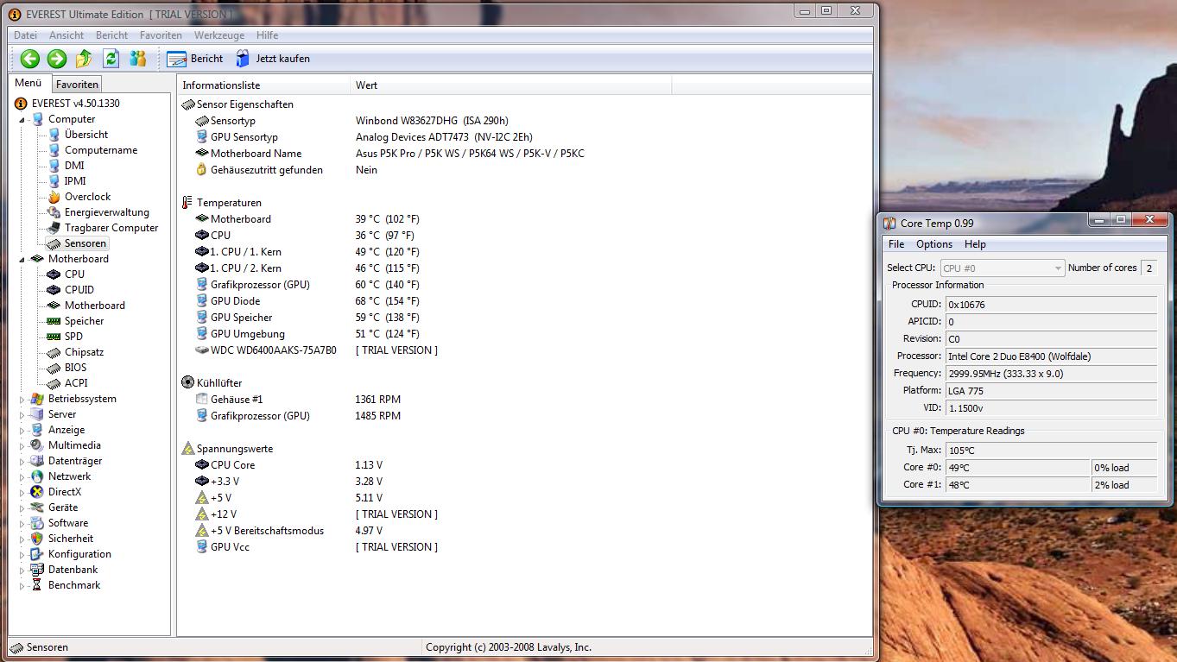Switch to the Menü tab
1177x662 pixels.
click(28, 83)
